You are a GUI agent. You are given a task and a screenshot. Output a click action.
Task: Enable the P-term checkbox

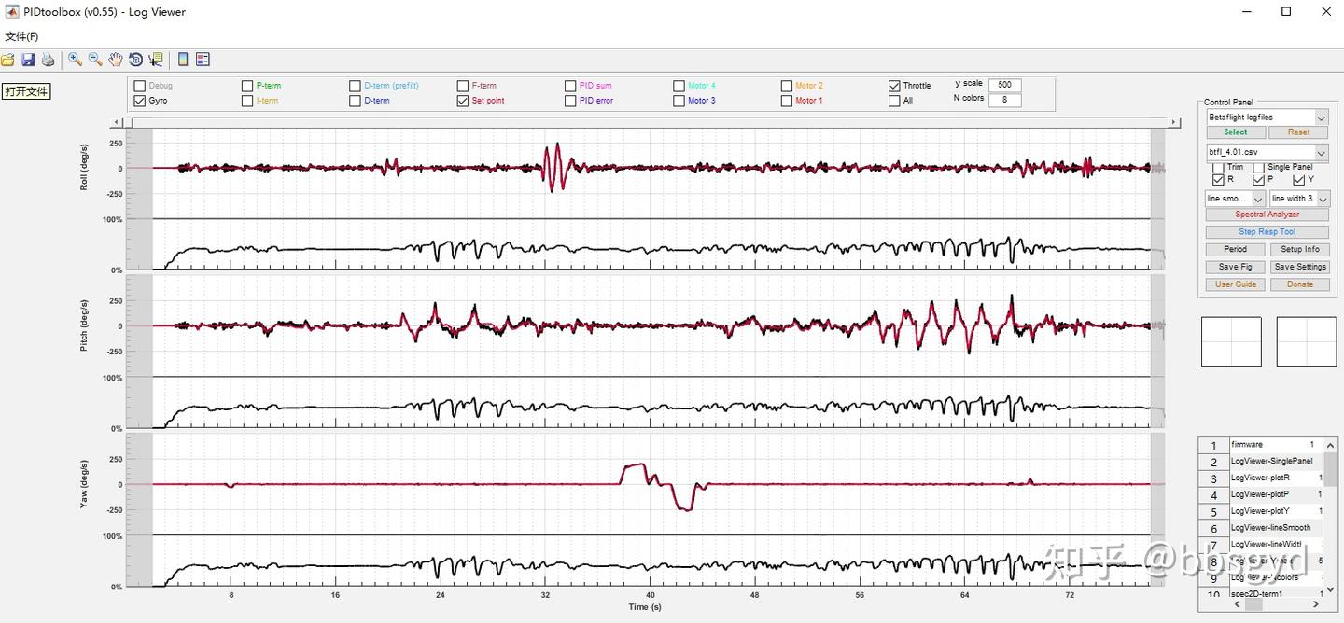click(247, 86)
